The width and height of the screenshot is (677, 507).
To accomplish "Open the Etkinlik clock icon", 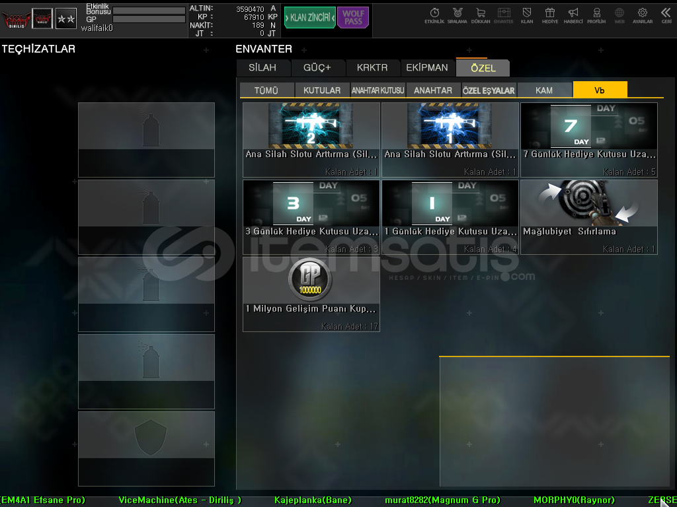I will (x=434, y=16).
